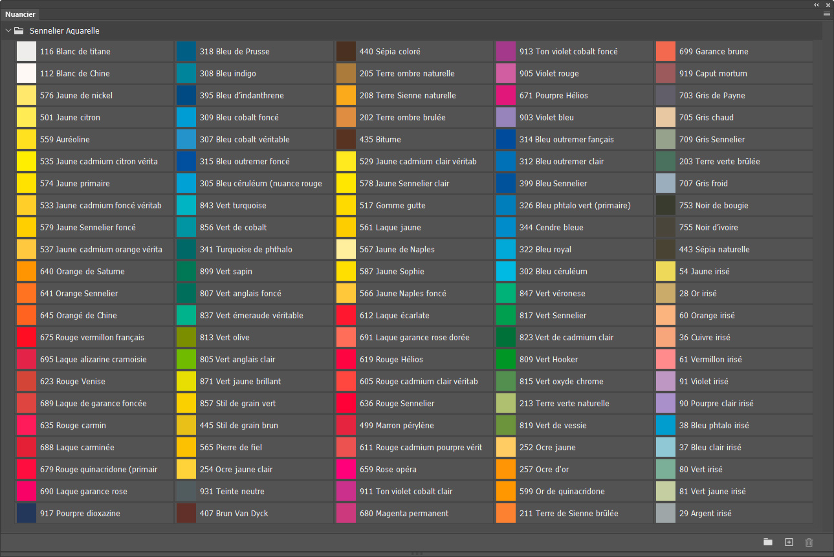Collapse the Sennelier Aquarelle group chevron

coord(8,30)
